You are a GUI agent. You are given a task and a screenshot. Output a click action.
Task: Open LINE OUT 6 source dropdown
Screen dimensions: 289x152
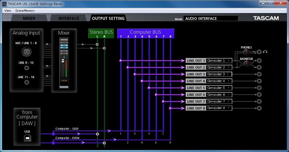[219, 95]
